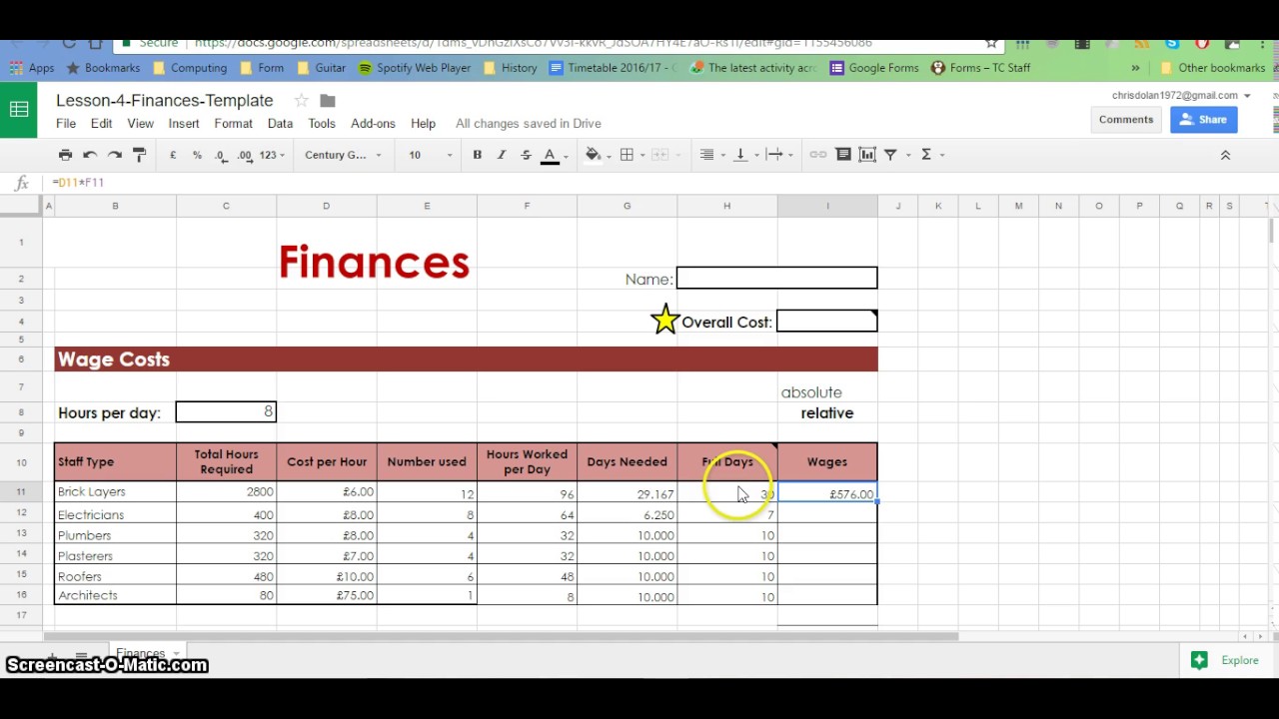1279x719 pixels.
Task: Click the Name input box
Action: (x=776, y=279)
